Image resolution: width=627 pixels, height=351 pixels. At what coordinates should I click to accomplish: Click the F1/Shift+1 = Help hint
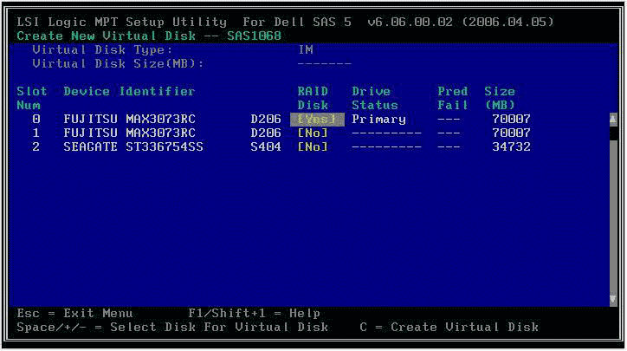click(255, 314)
